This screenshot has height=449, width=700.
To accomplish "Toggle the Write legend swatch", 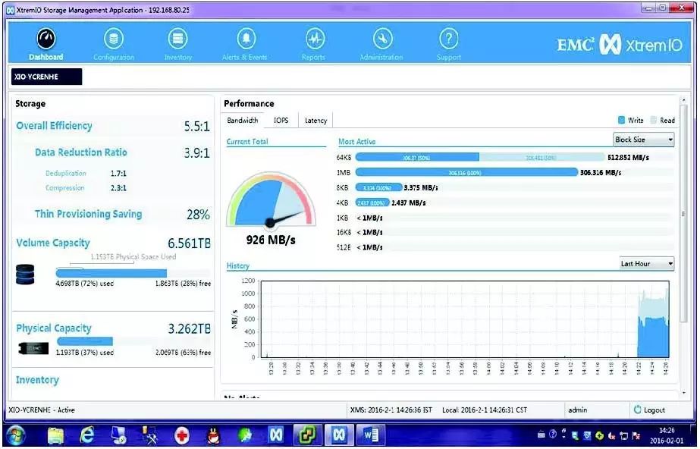I will click(621, 120).
